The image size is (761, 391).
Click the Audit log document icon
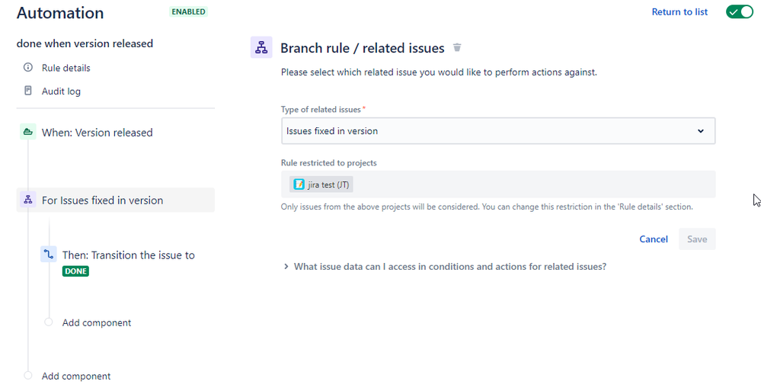click(28, 91)
